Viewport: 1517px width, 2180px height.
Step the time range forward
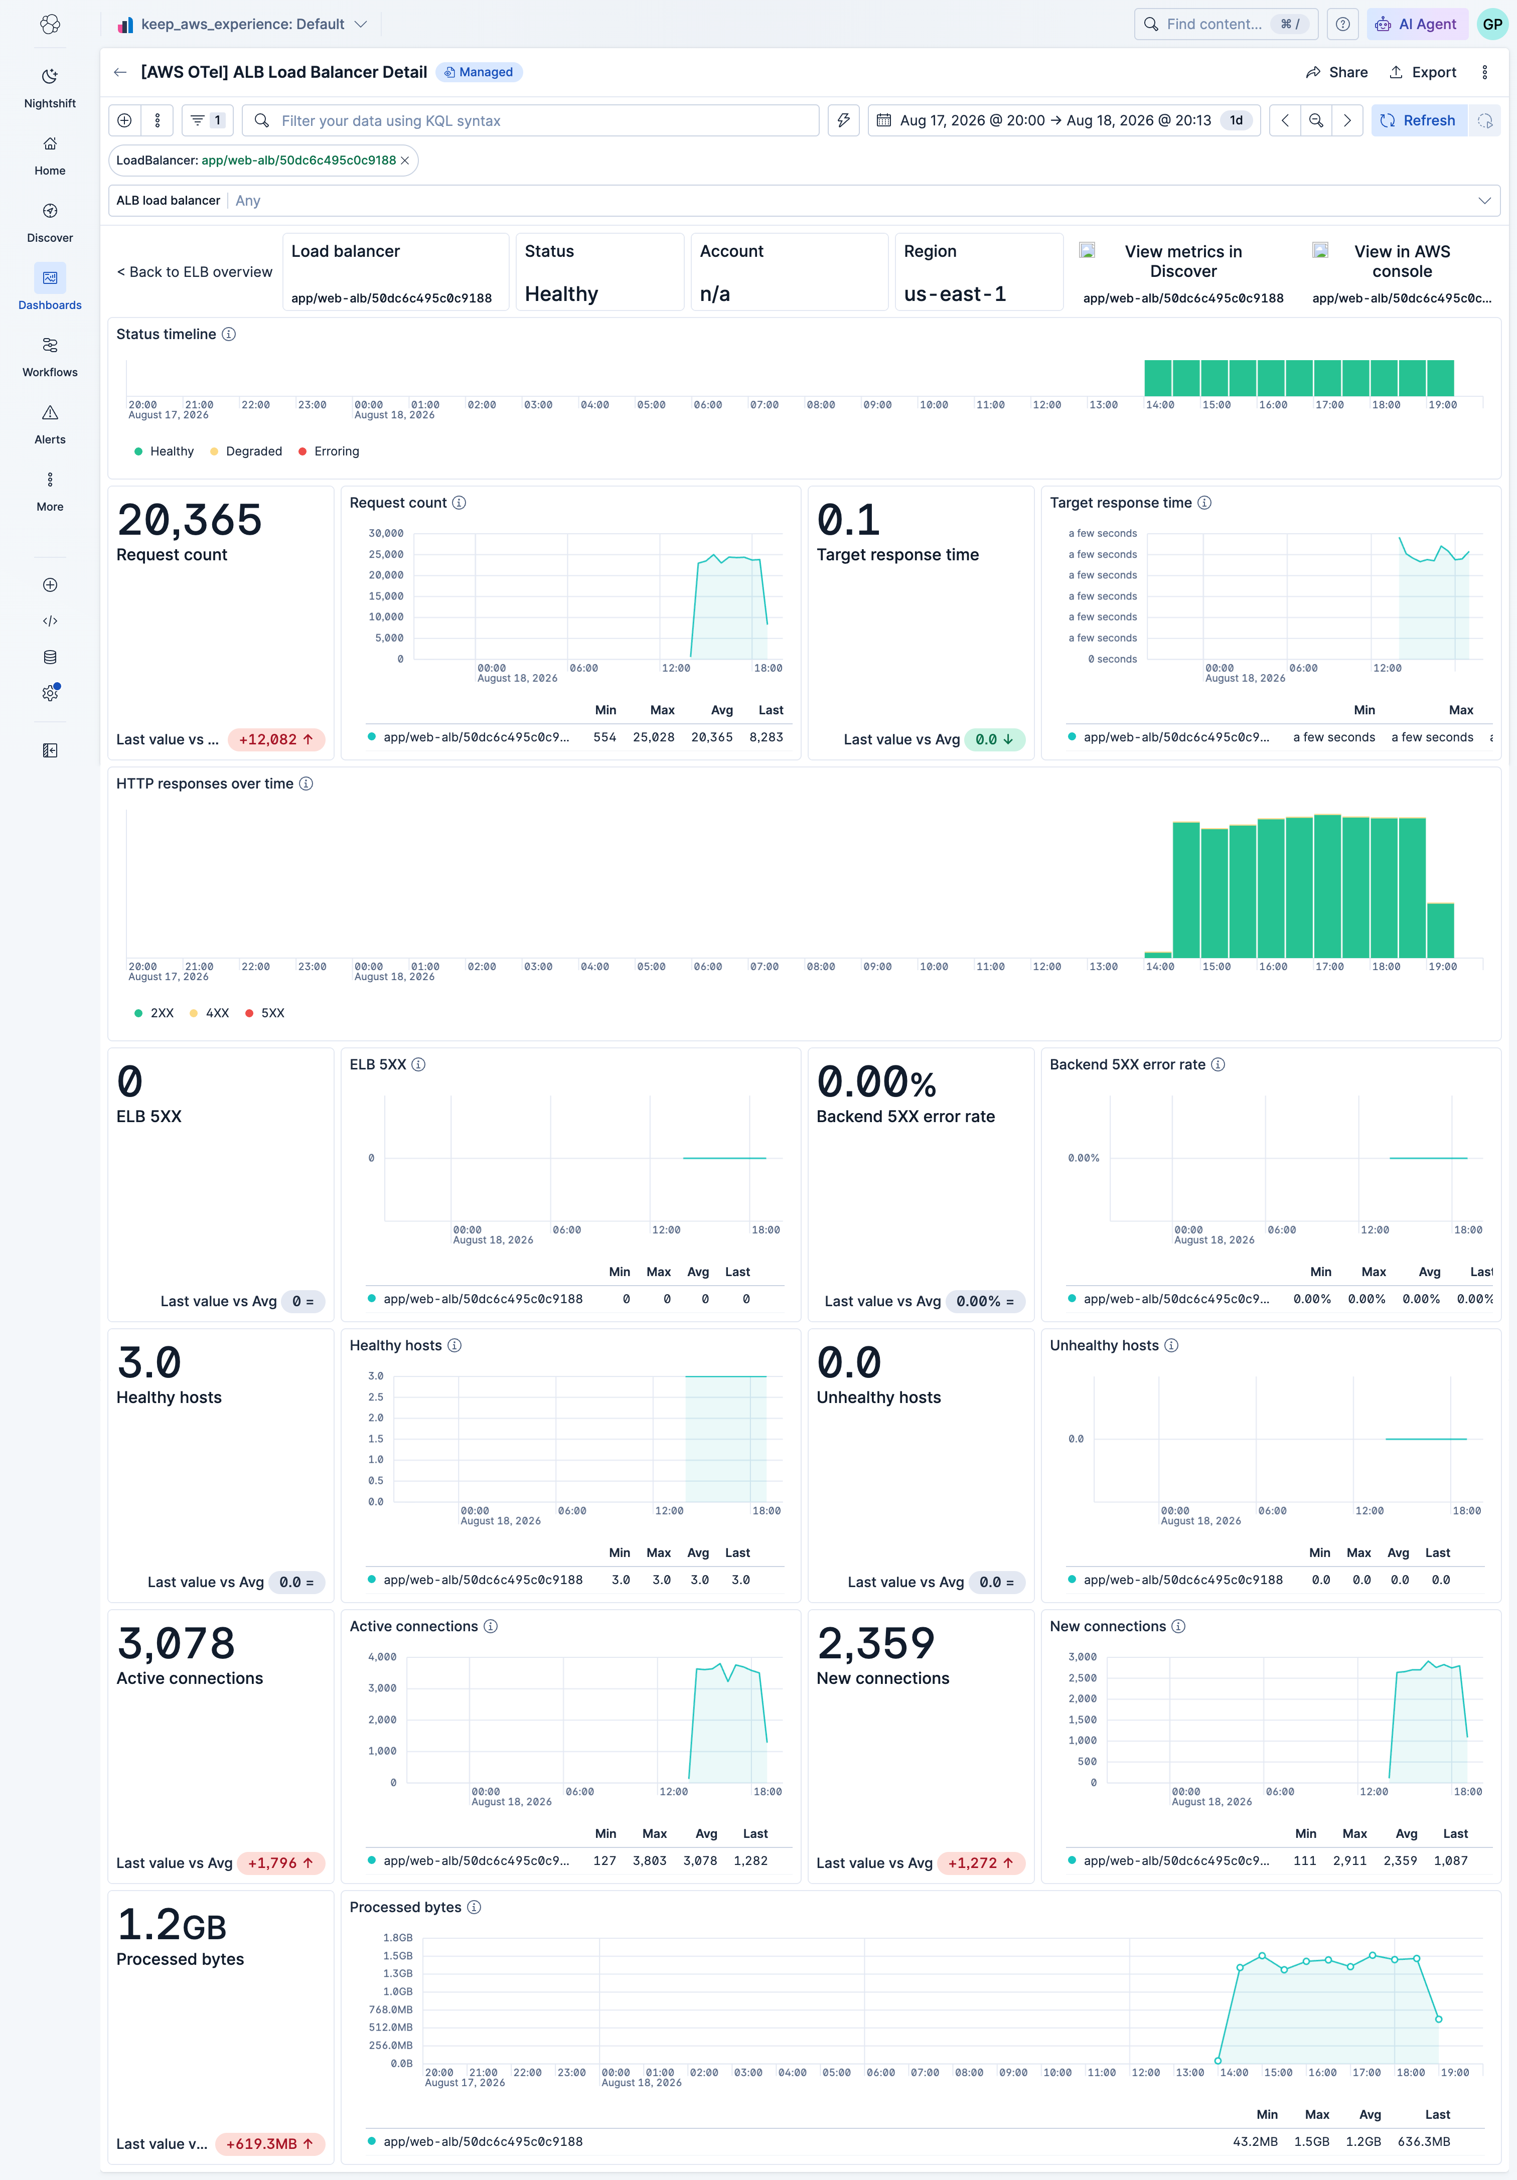pyautogui.click(x=1347, y=120)
